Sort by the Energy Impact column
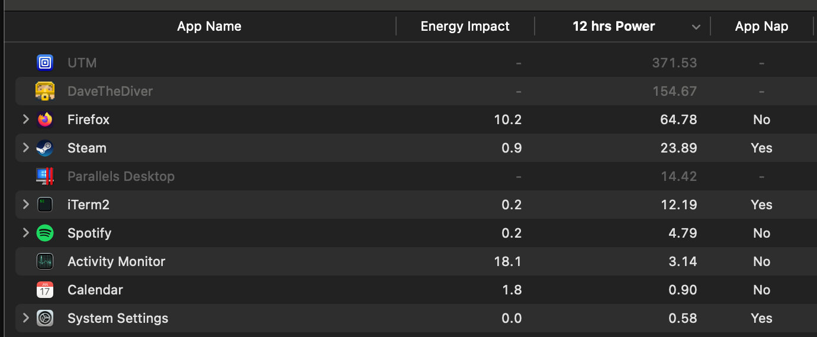Screen dimensions: 817x337 click(465, 26)
